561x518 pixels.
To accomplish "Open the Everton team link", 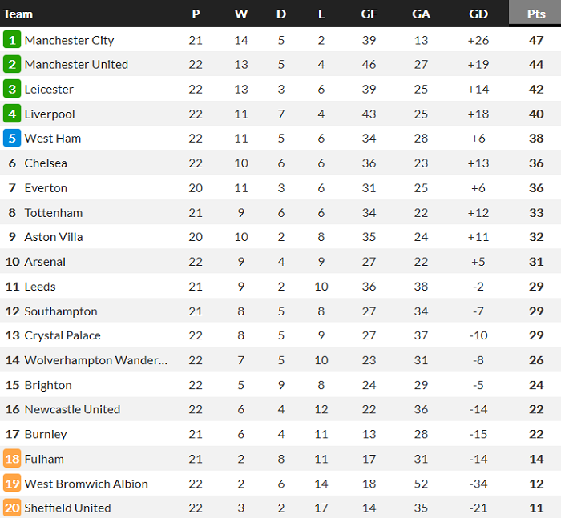I will [46, 188].
